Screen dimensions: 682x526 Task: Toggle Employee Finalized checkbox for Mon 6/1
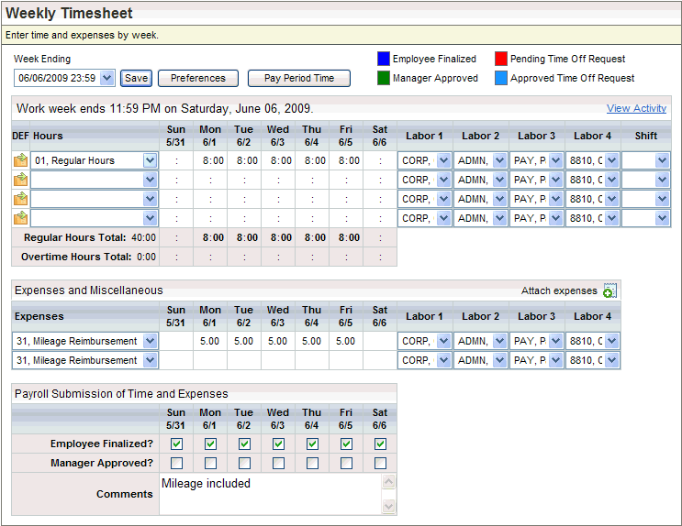point(210,444)
